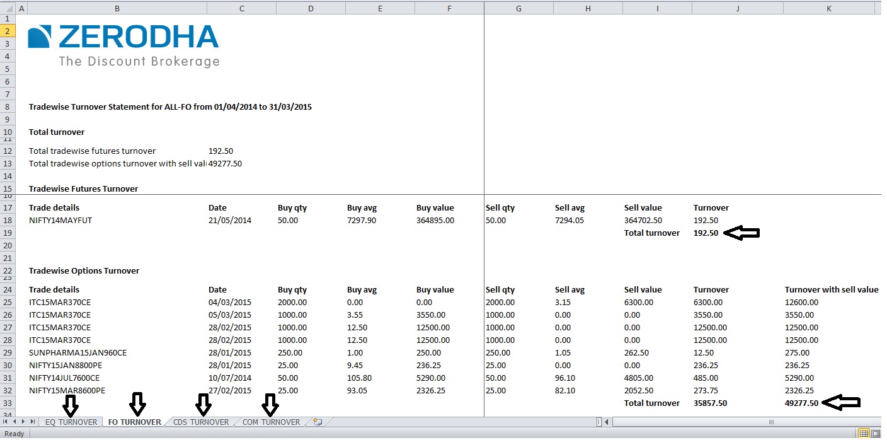Select column F header

(x=449, y=8)
